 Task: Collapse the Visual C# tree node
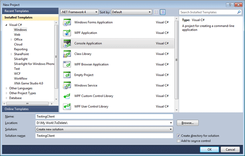click(6, 25)
